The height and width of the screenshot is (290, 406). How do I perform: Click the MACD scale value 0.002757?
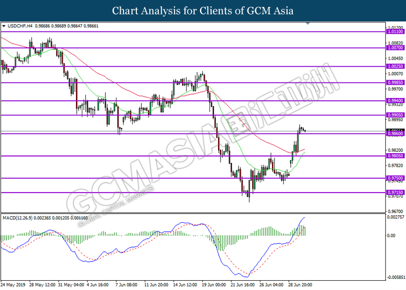pyautogui.click(x=396, y=217)
